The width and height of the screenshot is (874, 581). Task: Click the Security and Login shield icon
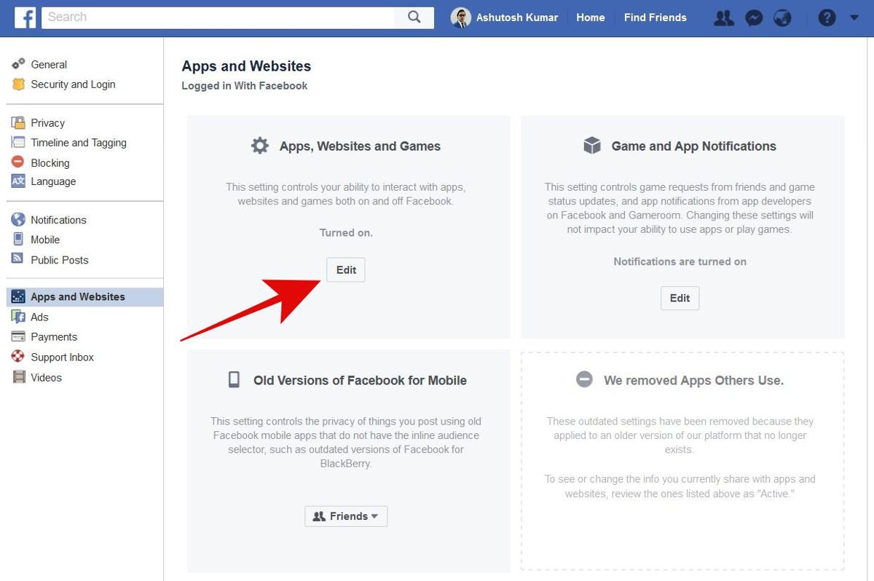[18, 84]
